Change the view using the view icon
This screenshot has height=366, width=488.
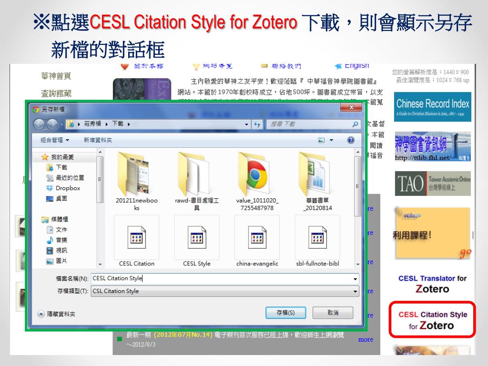(321, 140)
